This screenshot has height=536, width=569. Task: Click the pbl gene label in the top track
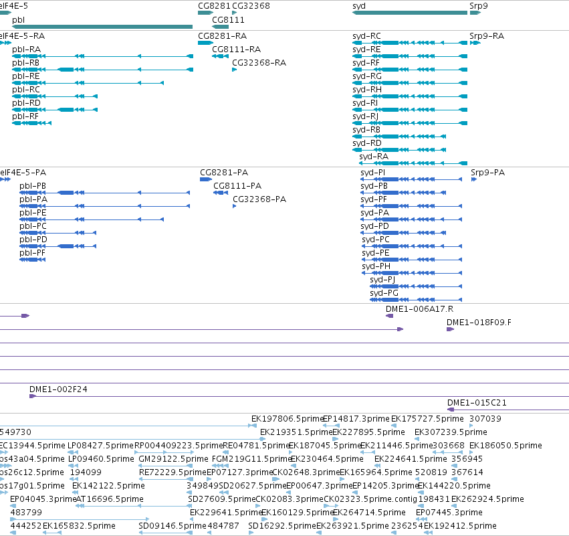point(19,20)
